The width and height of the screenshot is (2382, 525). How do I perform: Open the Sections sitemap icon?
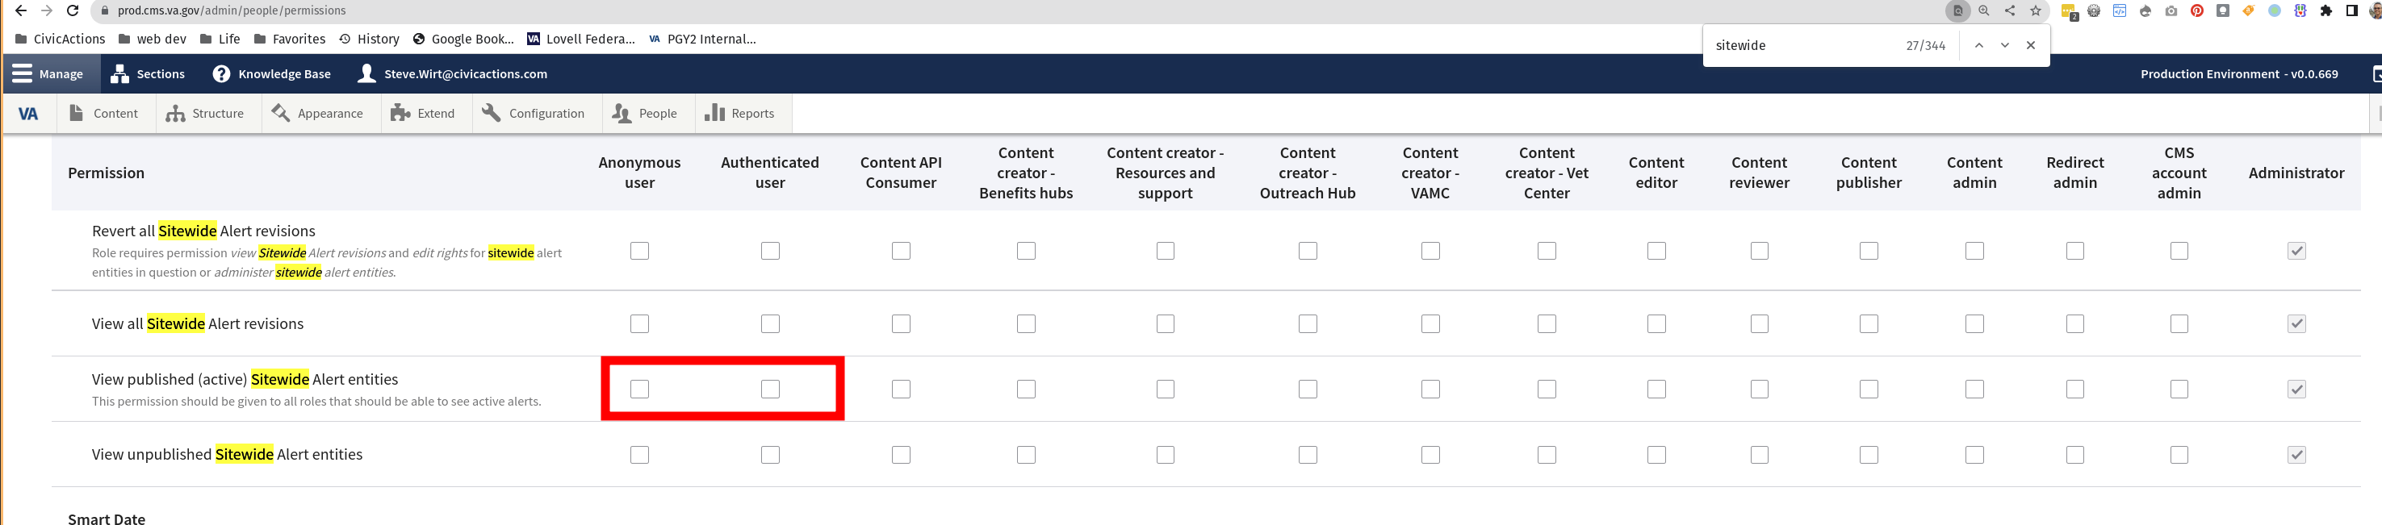[x=119, y=74]
